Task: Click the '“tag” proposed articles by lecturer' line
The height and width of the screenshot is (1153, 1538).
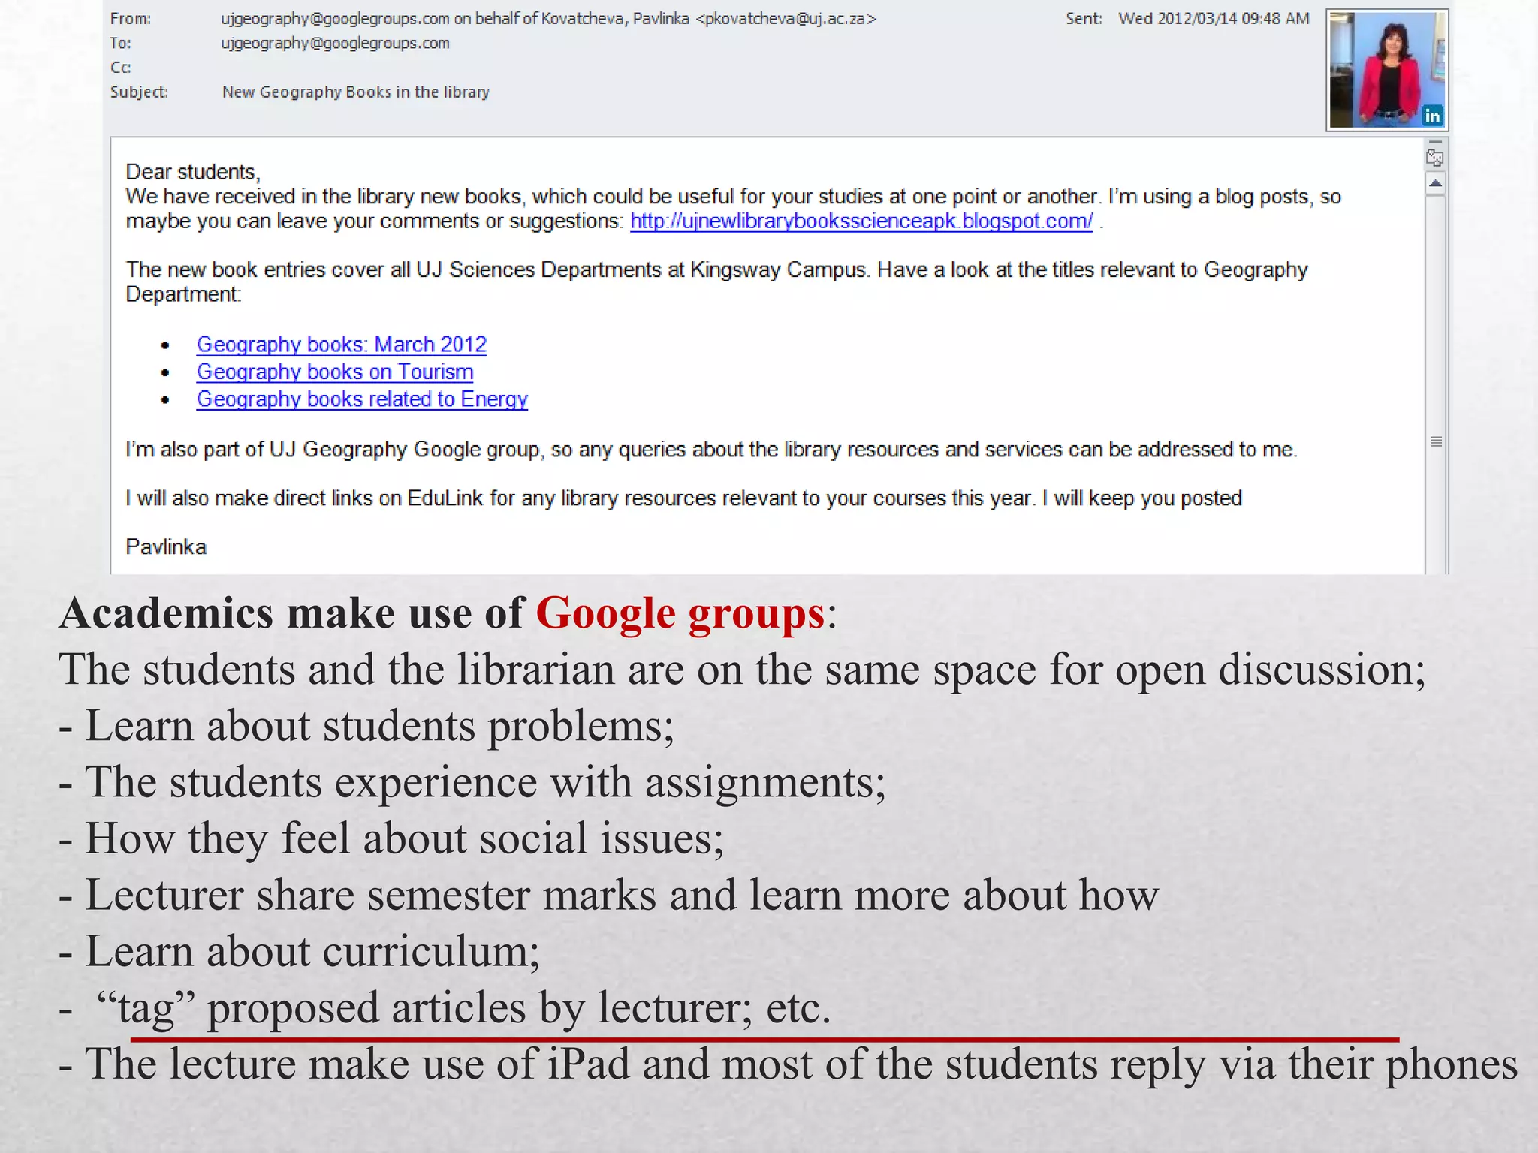Action: [445, 1007]
